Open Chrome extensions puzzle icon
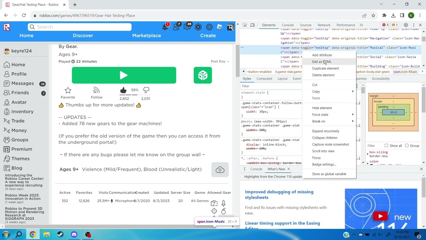Image resolution: width=426 pixels, height=240 pixels. 384,15
